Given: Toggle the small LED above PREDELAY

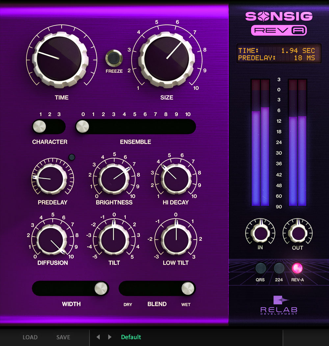Looking at the screenshot, I should (x=71, y=157).
